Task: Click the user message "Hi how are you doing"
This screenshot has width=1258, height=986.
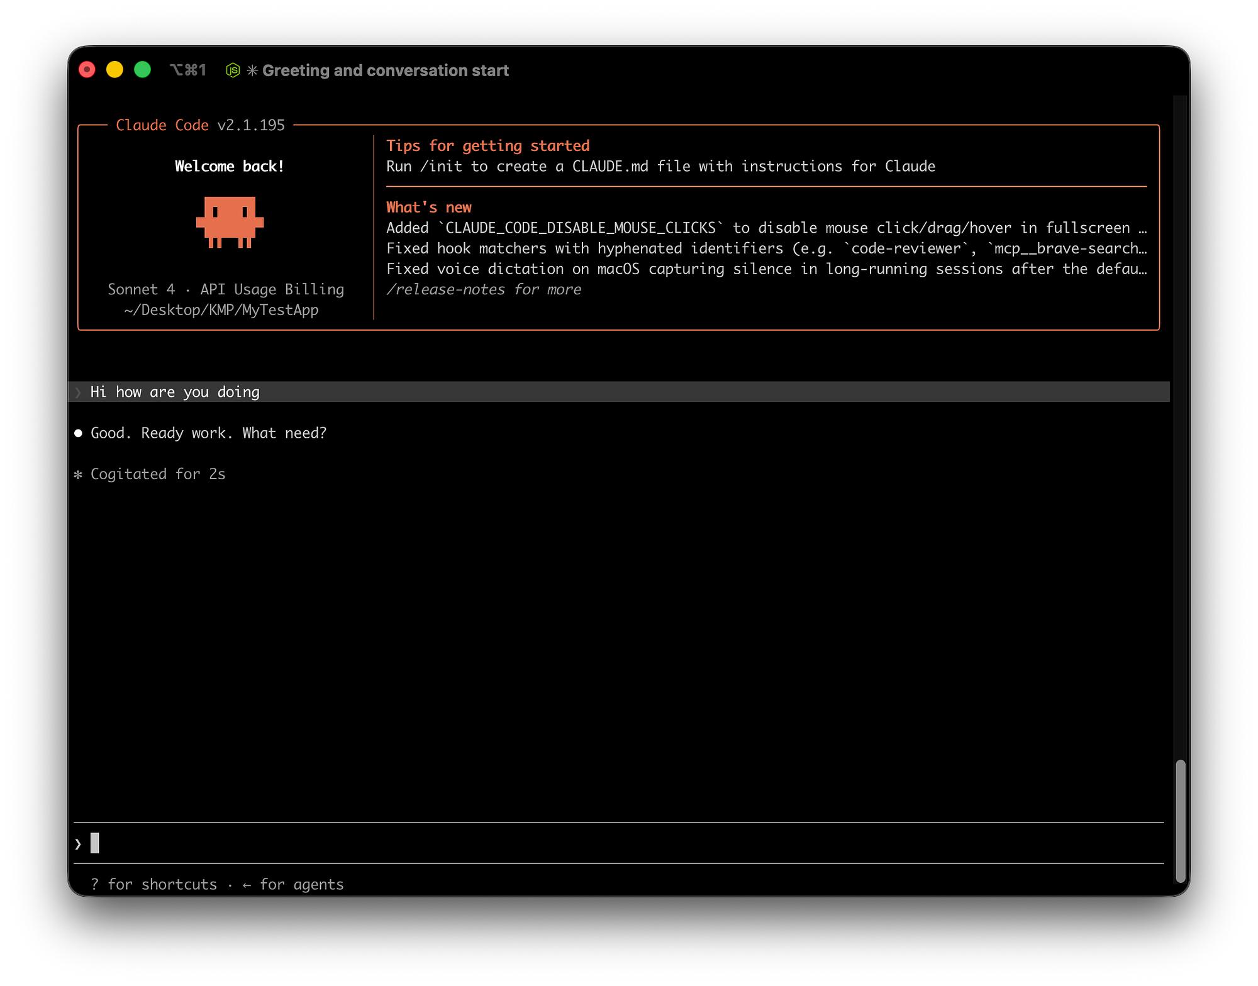Action: click(175, 392)
